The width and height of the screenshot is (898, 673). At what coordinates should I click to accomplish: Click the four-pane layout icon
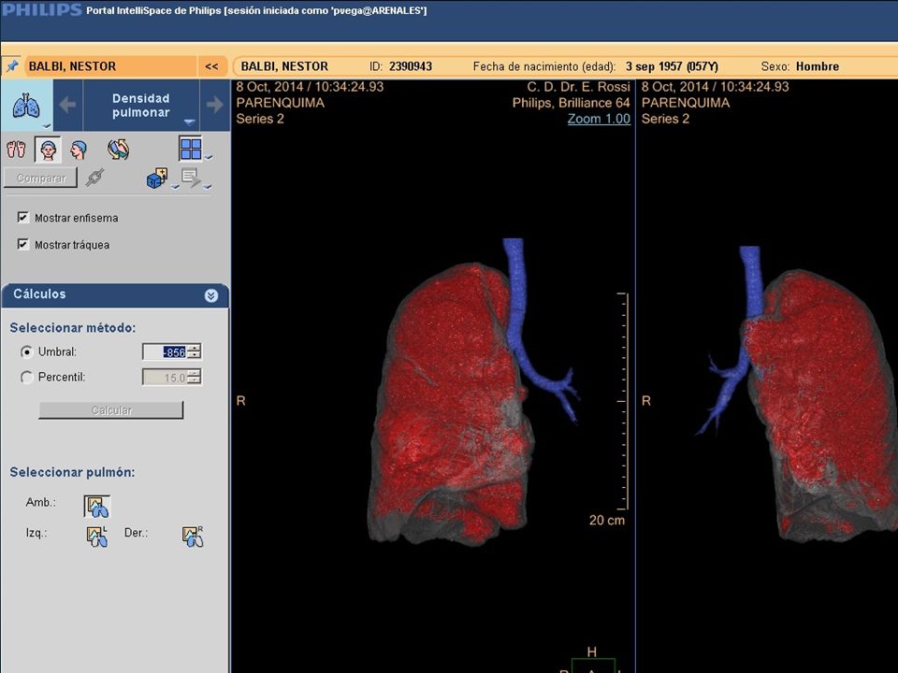point(190,149)
